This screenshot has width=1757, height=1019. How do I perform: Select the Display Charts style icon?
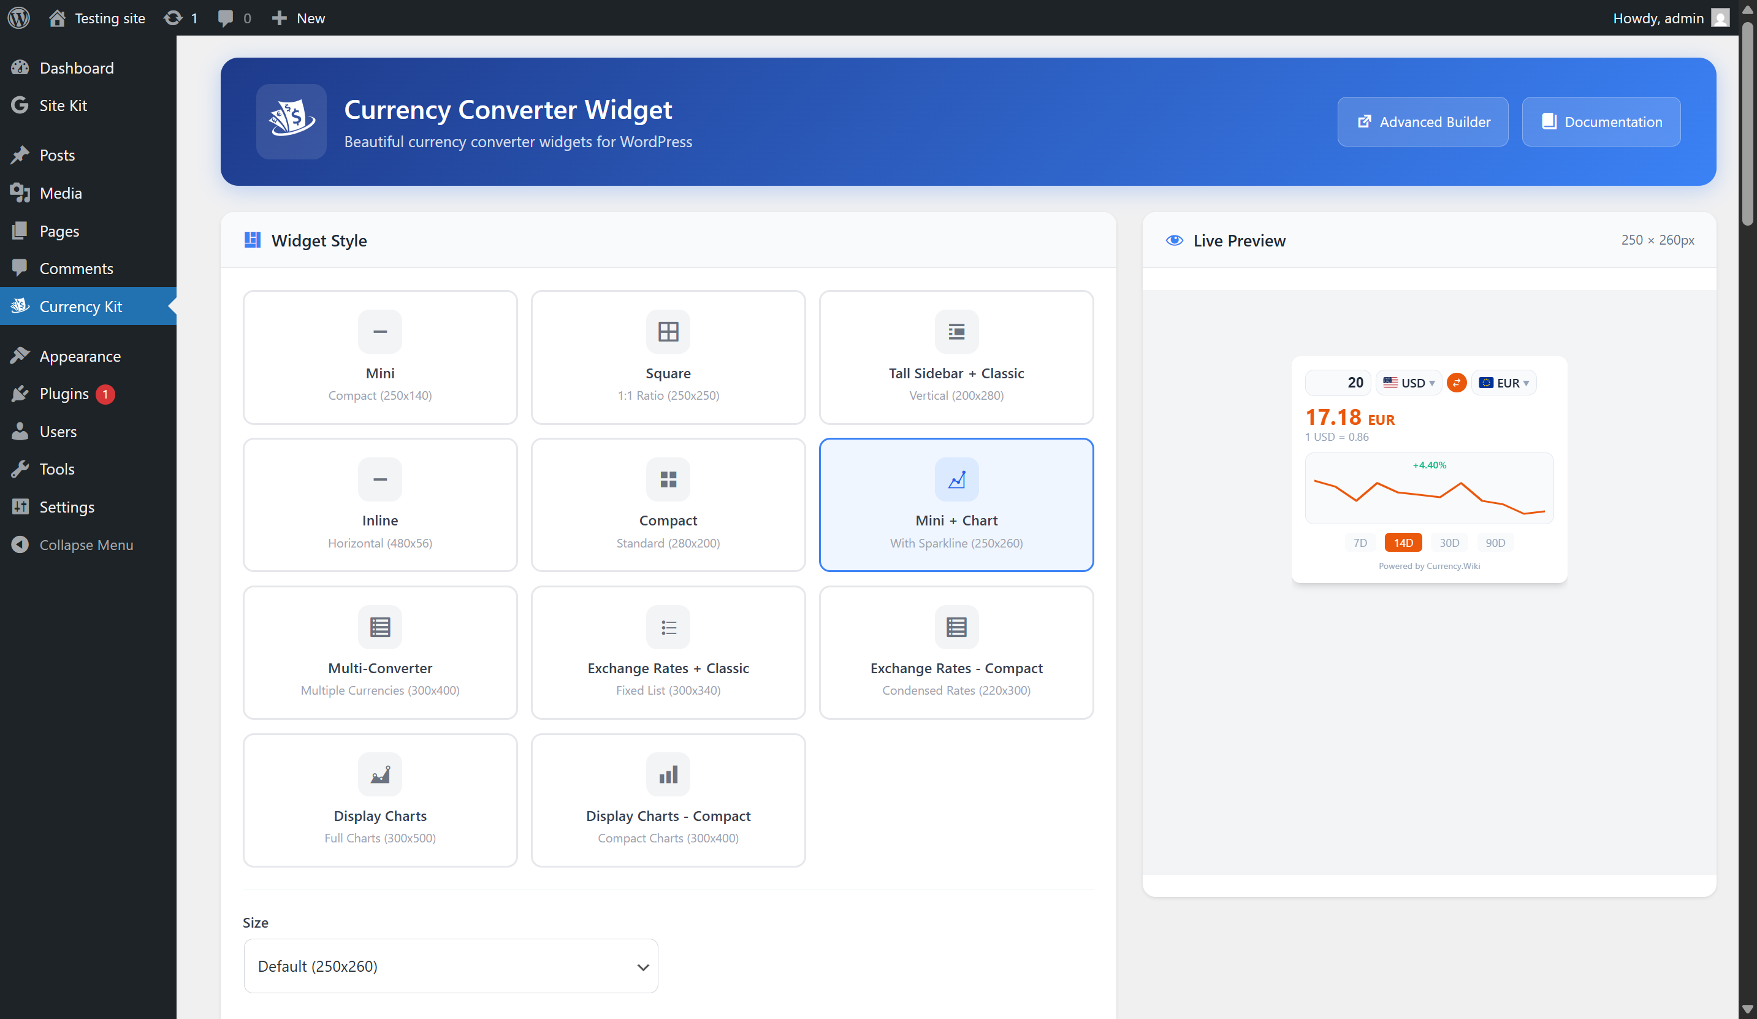click(x=380, y=774)
